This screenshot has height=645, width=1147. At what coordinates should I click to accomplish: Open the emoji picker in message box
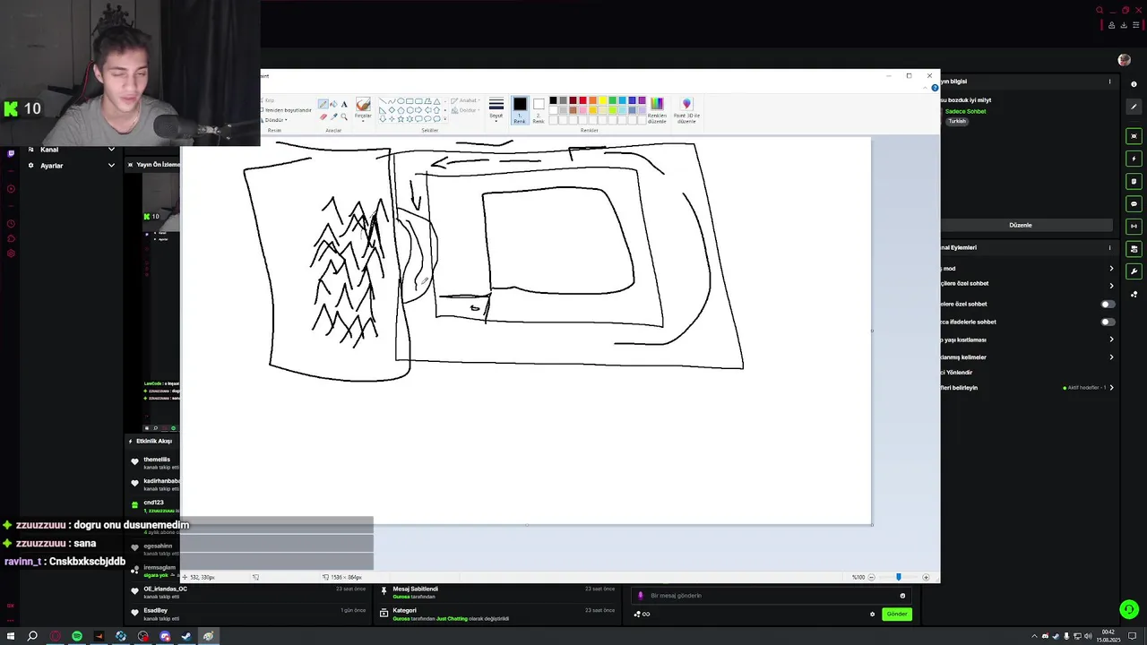[902, 596]
